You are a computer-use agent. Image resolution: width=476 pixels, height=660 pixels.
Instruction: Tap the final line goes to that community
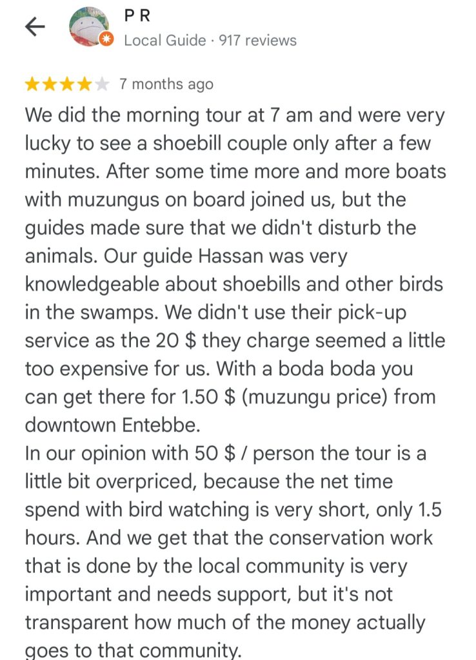coord(134,650)
